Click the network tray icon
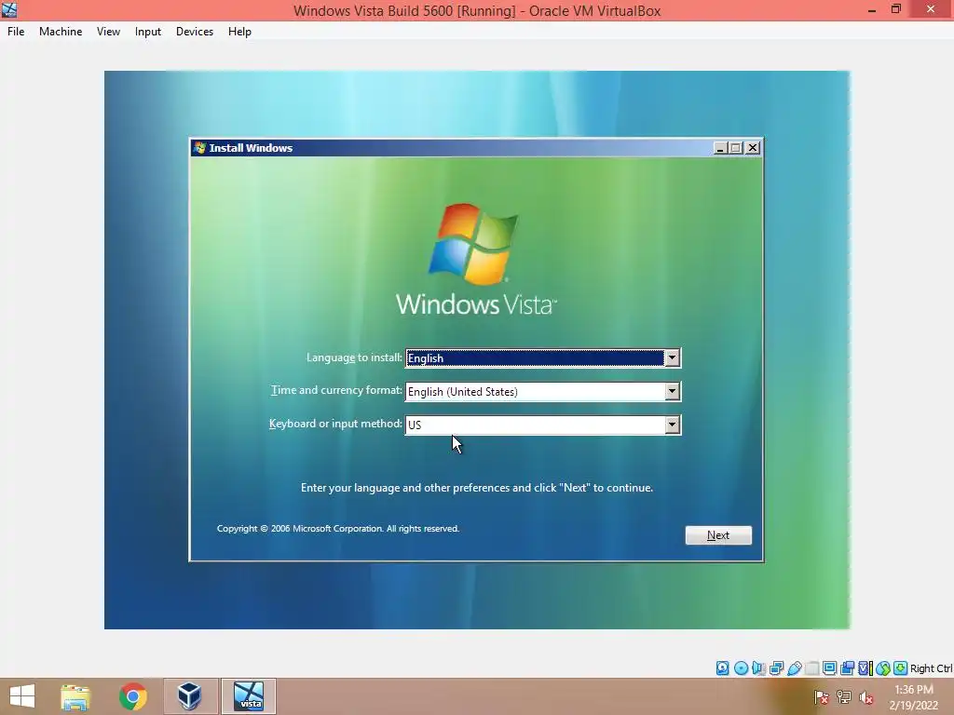Viewport: 954px width, 715px height. 844,697
